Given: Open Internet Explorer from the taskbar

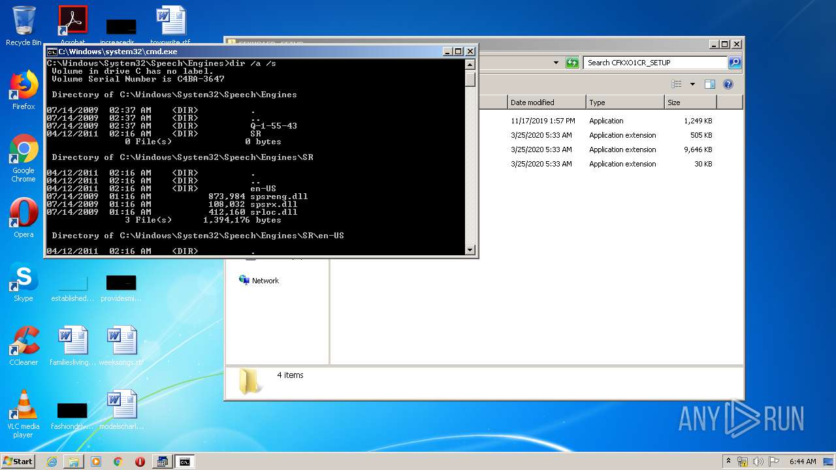Looking at the screenshot, I should pyautogui.click(x=52, y=462).
